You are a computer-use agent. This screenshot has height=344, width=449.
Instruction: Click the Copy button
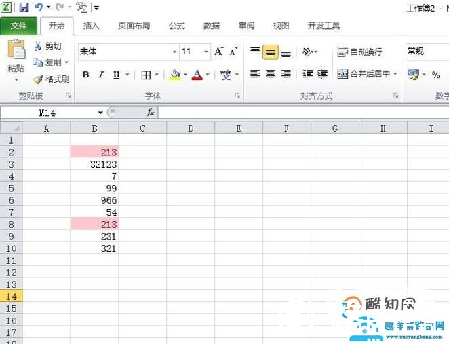(47, 62)
